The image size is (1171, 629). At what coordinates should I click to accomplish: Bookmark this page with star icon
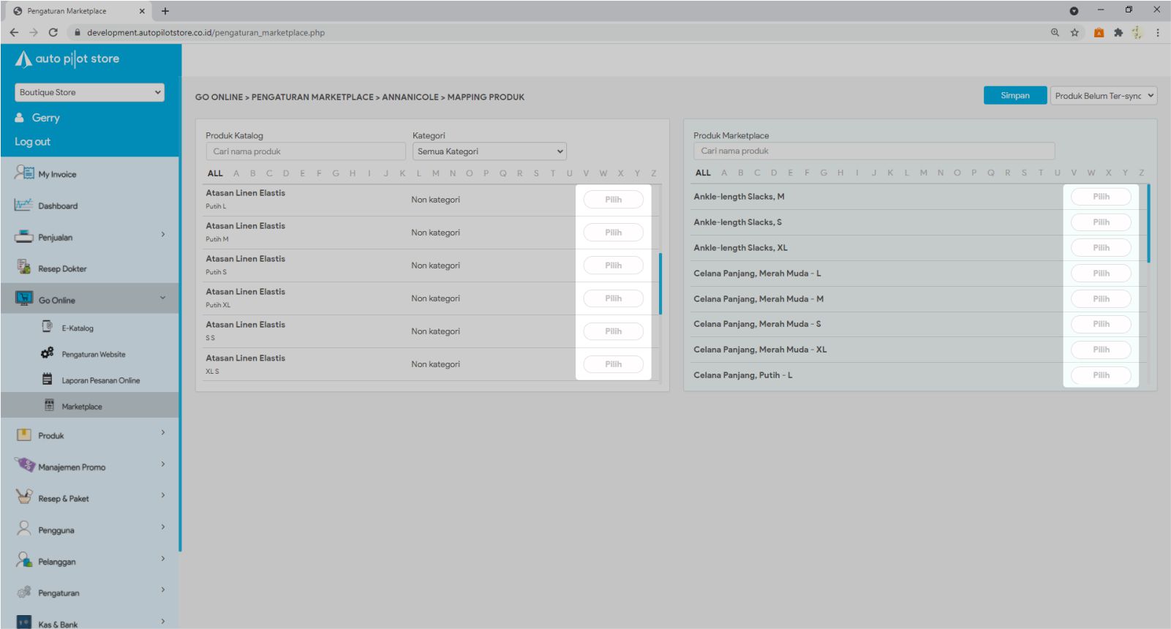[x=1074, y=32]
